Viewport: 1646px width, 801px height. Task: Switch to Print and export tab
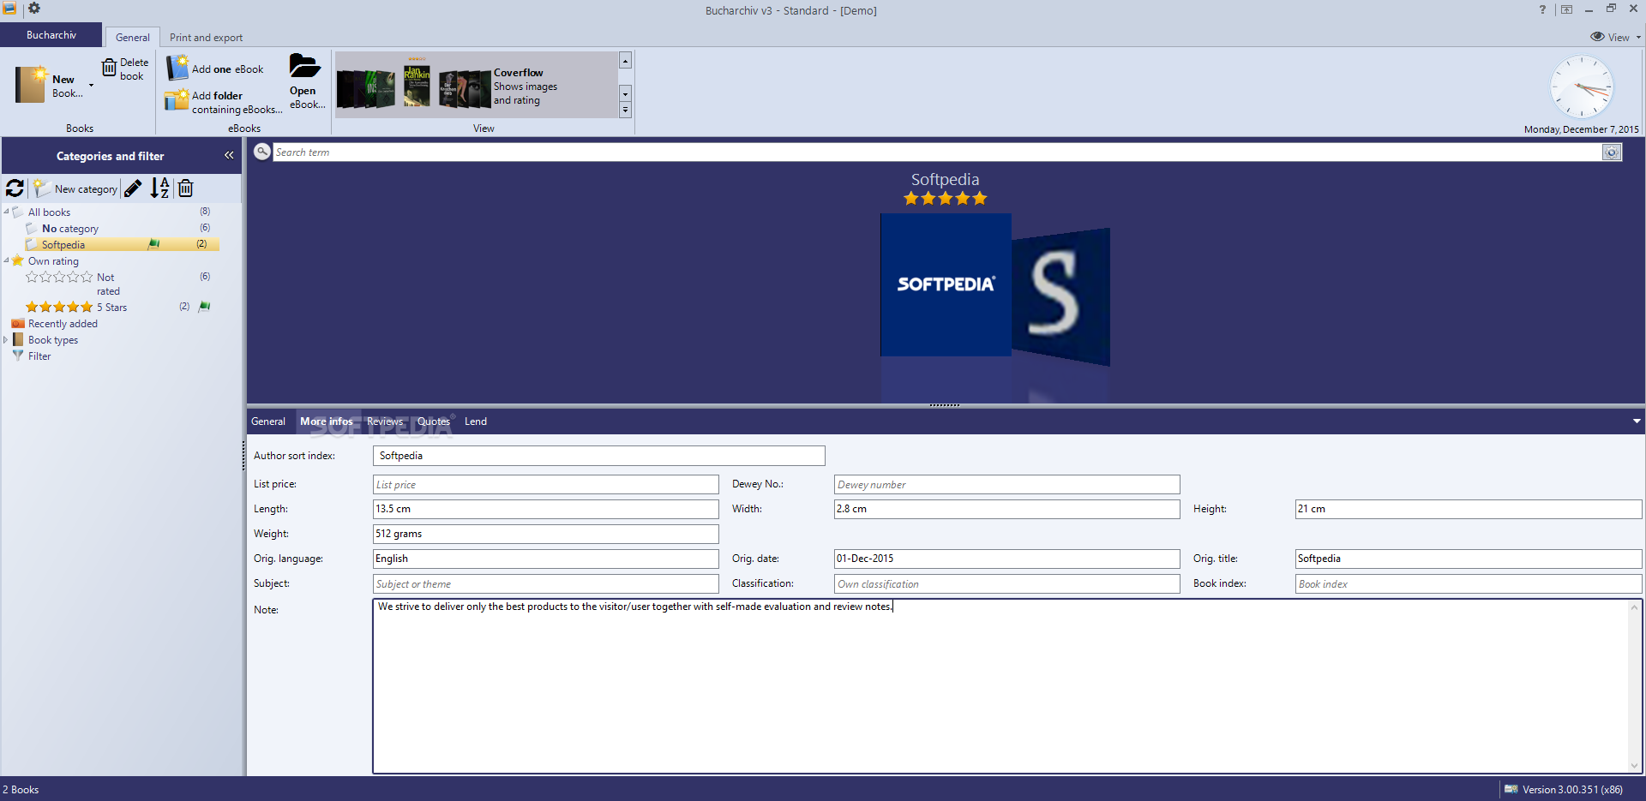click(x=206, y=37)
